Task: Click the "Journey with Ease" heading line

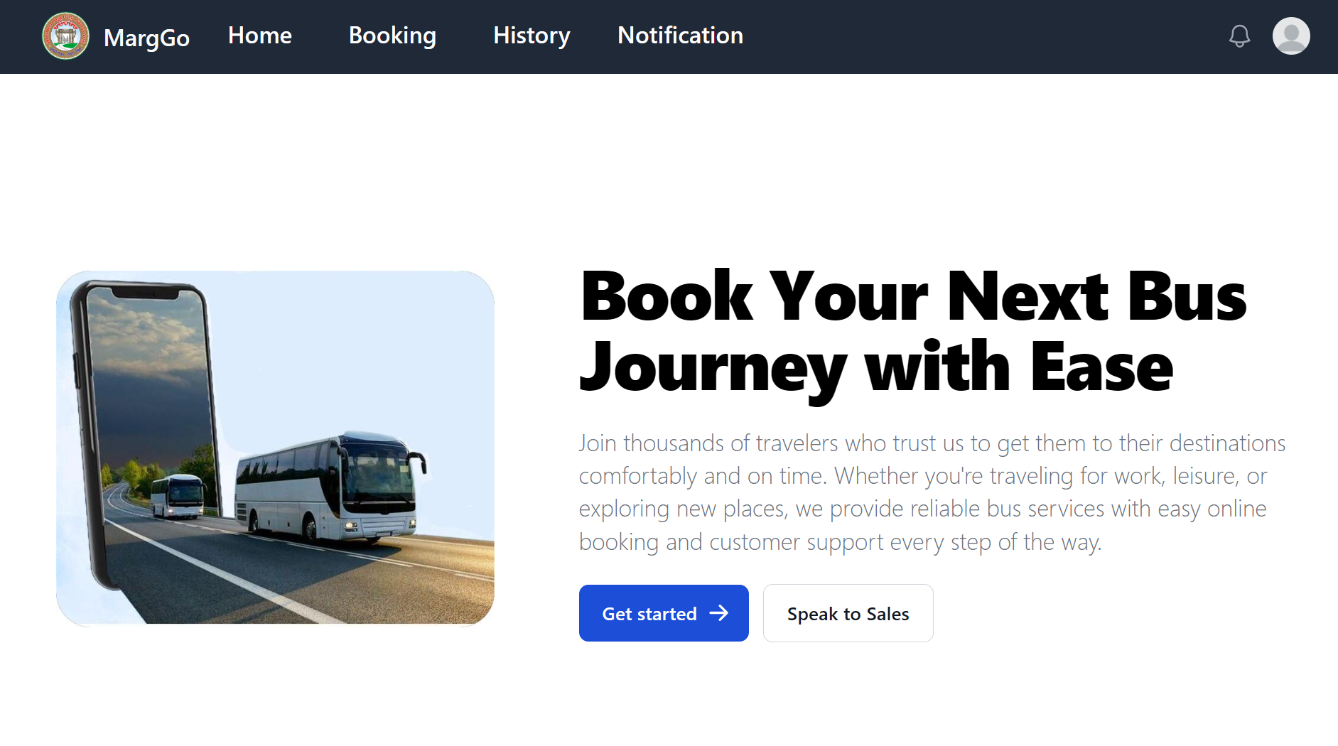Action: click(875, 367)
